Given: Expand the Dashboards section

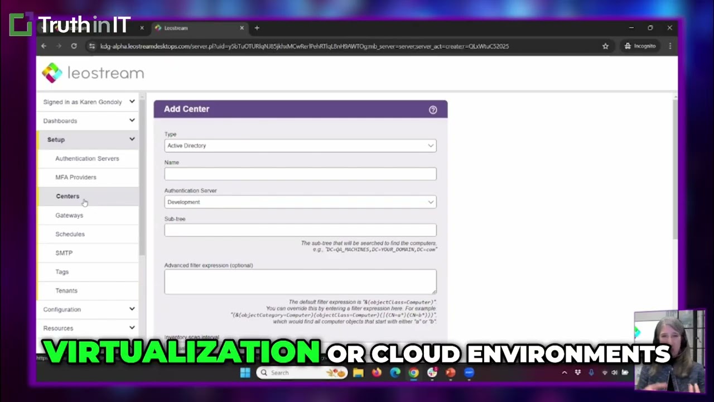Looking at the screenshot, I should [89, 121].
